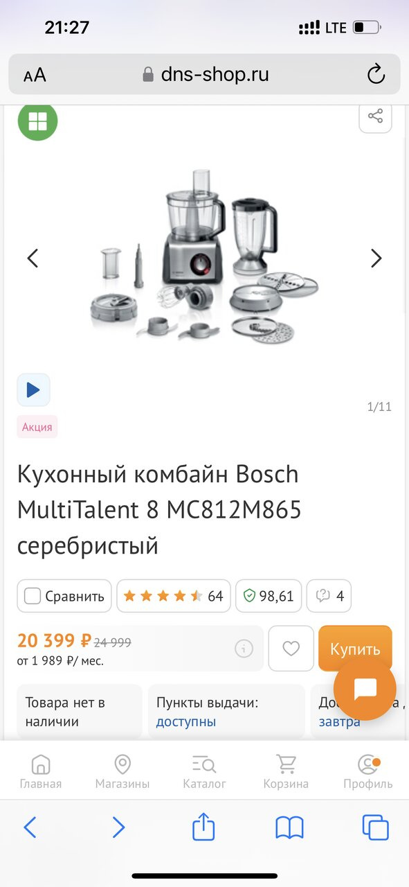The width and height of the screenshot is (409, 887).
Task: Toggle the Сравнить checkbox
Action: 33,596
